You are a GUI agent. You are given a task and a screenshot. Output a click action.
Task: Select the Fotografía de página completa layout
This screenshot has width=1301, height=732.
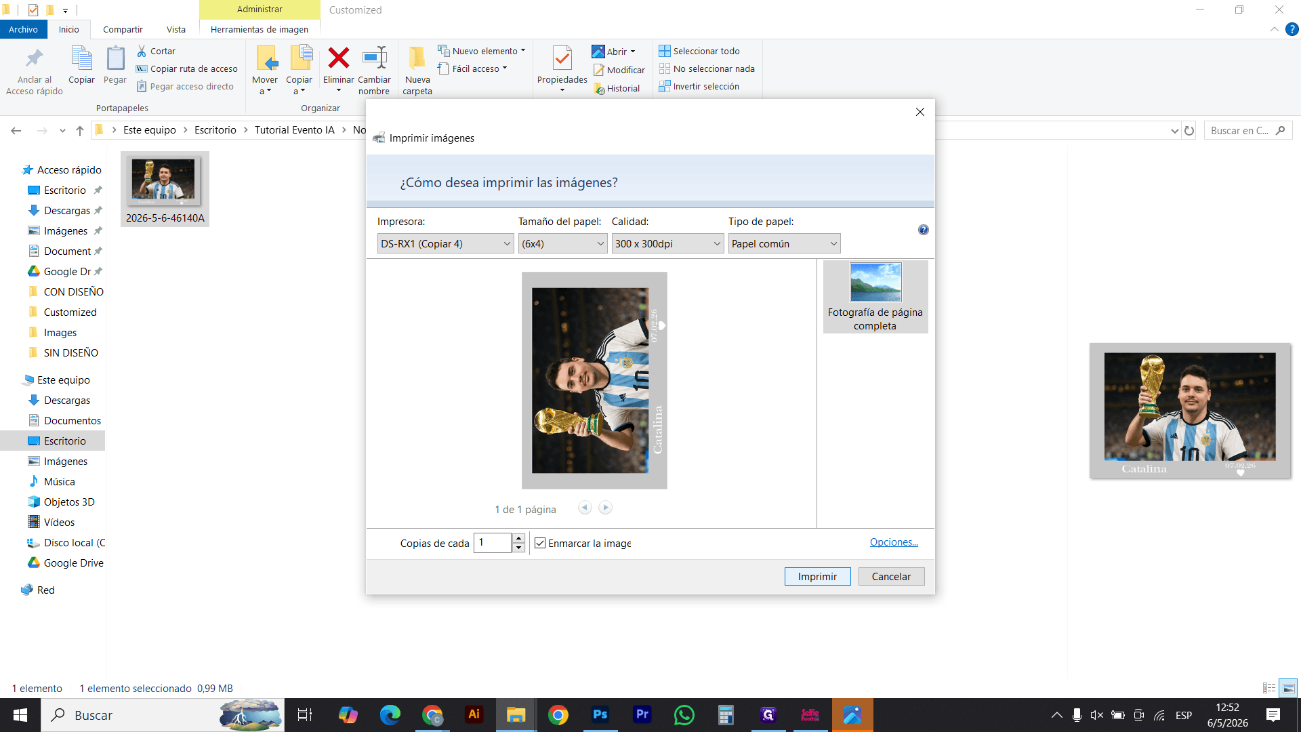pos(875,297)
